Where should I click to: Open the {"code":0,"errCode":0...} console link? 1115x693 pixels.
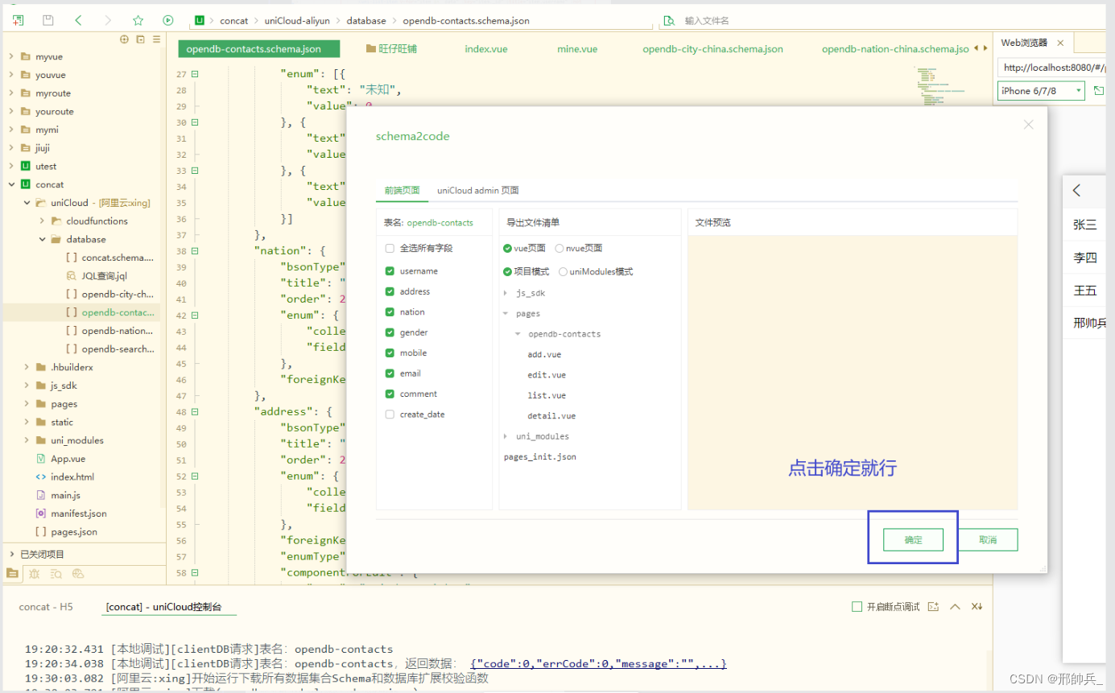click(x=598, y=663)
